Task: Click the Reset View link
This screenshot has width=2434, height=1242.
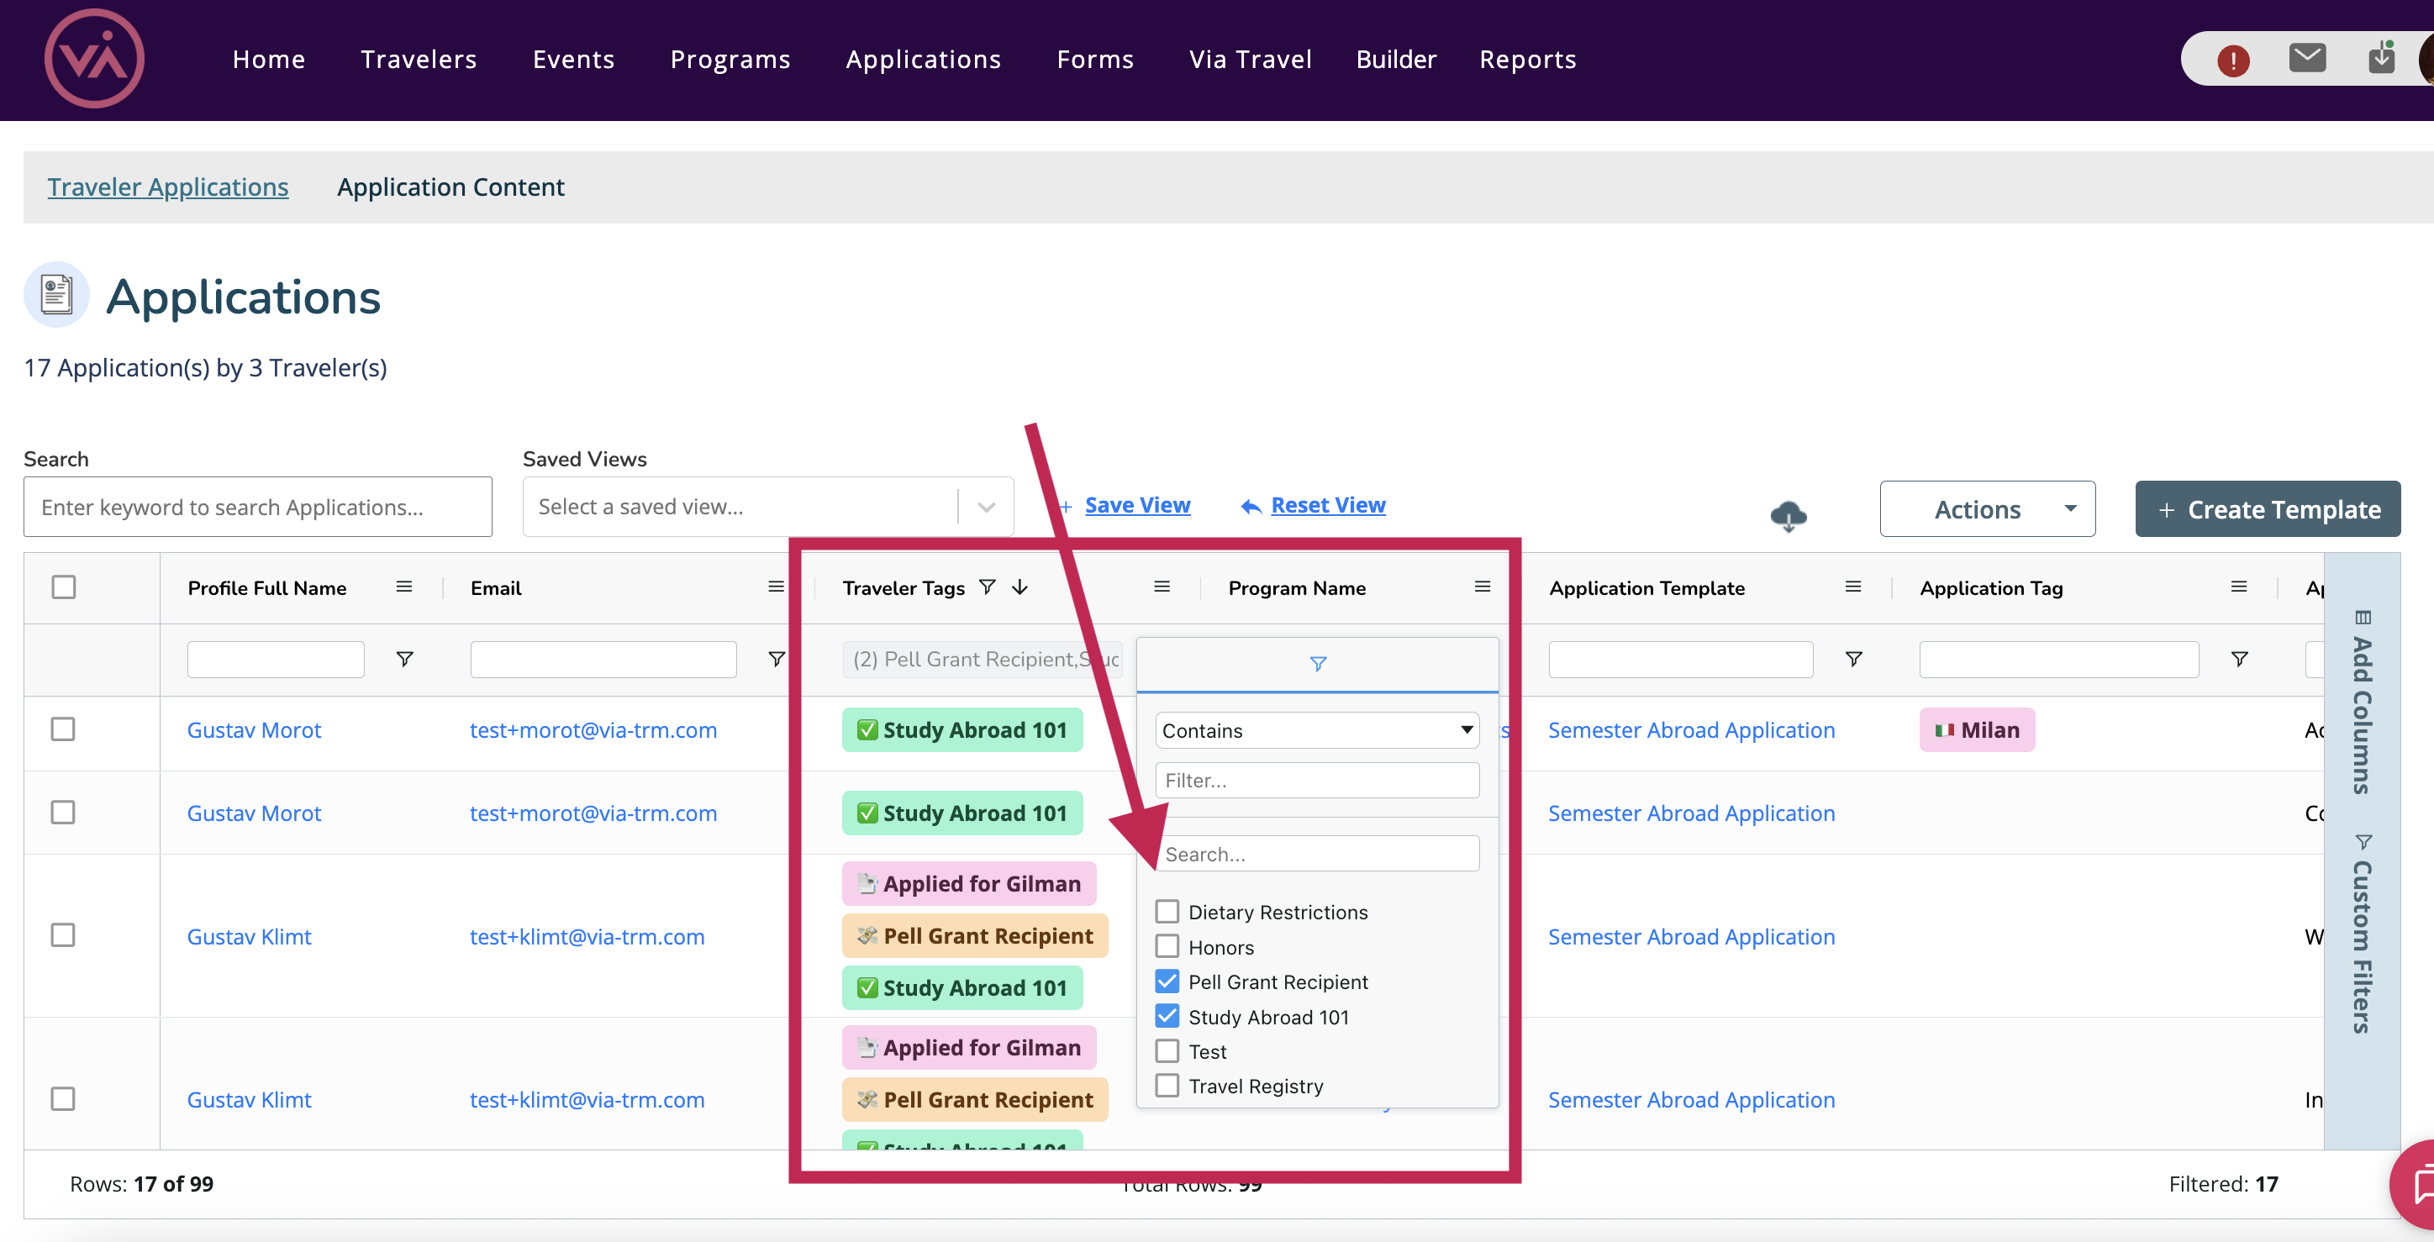Action: point(1328,504)
